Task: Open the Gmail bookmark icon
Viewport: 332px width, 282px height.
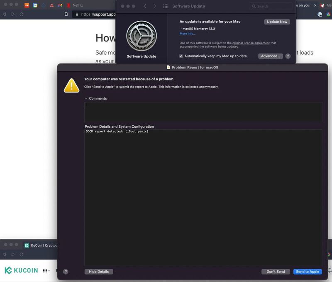Action: click(60, 5)
